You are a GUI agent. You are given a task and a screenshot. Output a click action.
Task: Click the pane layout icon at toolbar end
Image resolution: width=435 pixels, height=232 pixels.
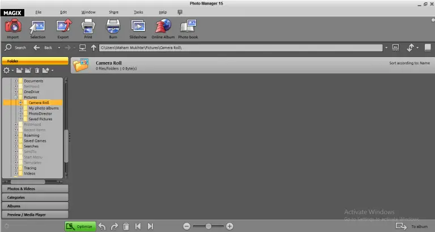[428, 47]
